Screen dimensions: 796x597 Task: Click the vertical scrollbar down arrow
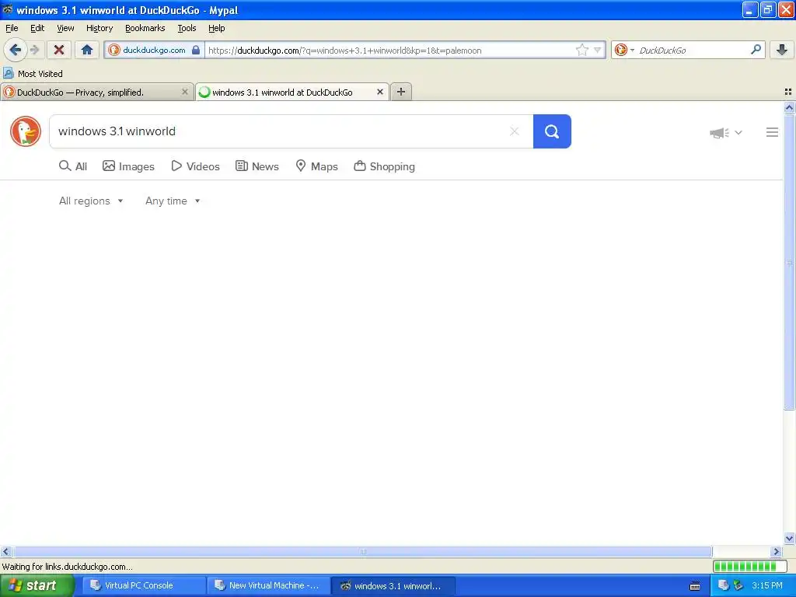pyautogui.click(x=789, y=539)
